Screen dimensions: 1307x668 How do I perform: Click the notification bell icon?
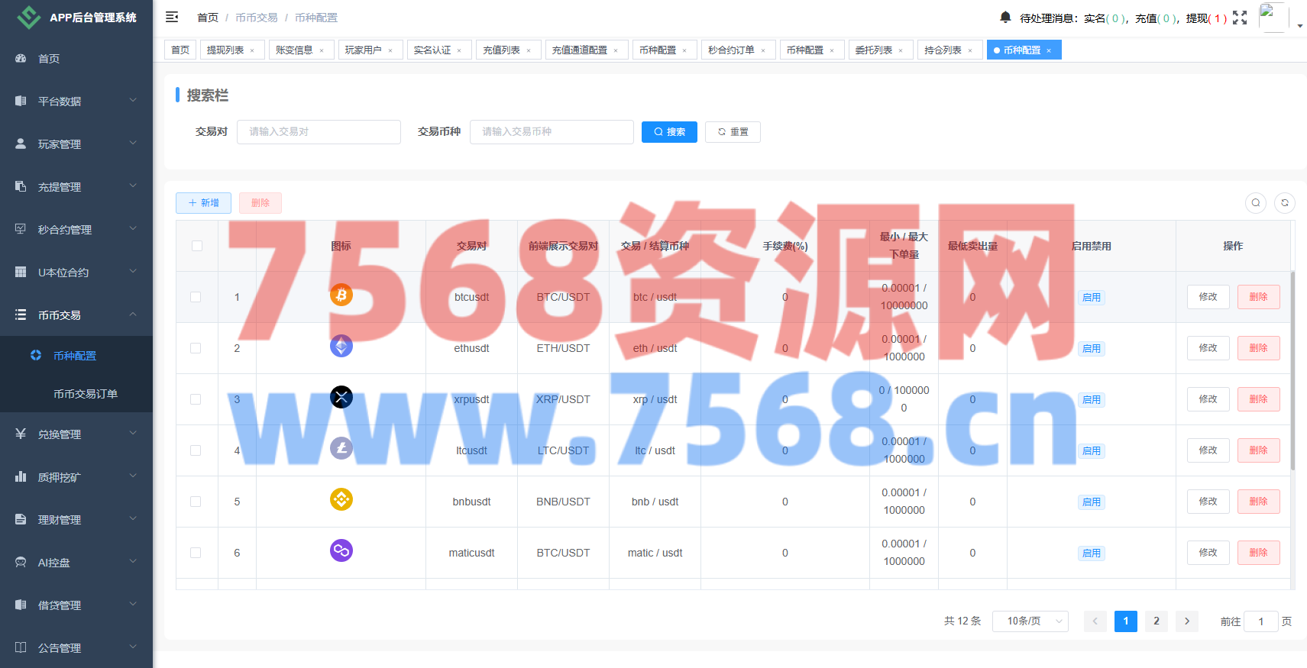[x=1005, y=17]
